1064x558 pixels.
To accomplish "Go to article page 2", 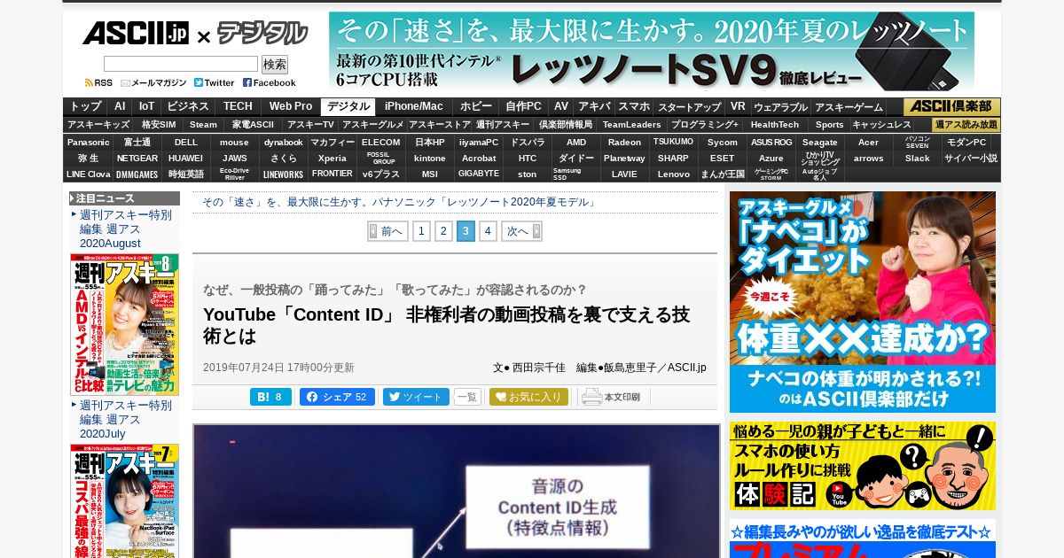I will (444, 231).
